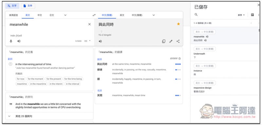The image size is (262, 125).
Task: Select 日文 source language tab
Action: (x=52, y=15)
